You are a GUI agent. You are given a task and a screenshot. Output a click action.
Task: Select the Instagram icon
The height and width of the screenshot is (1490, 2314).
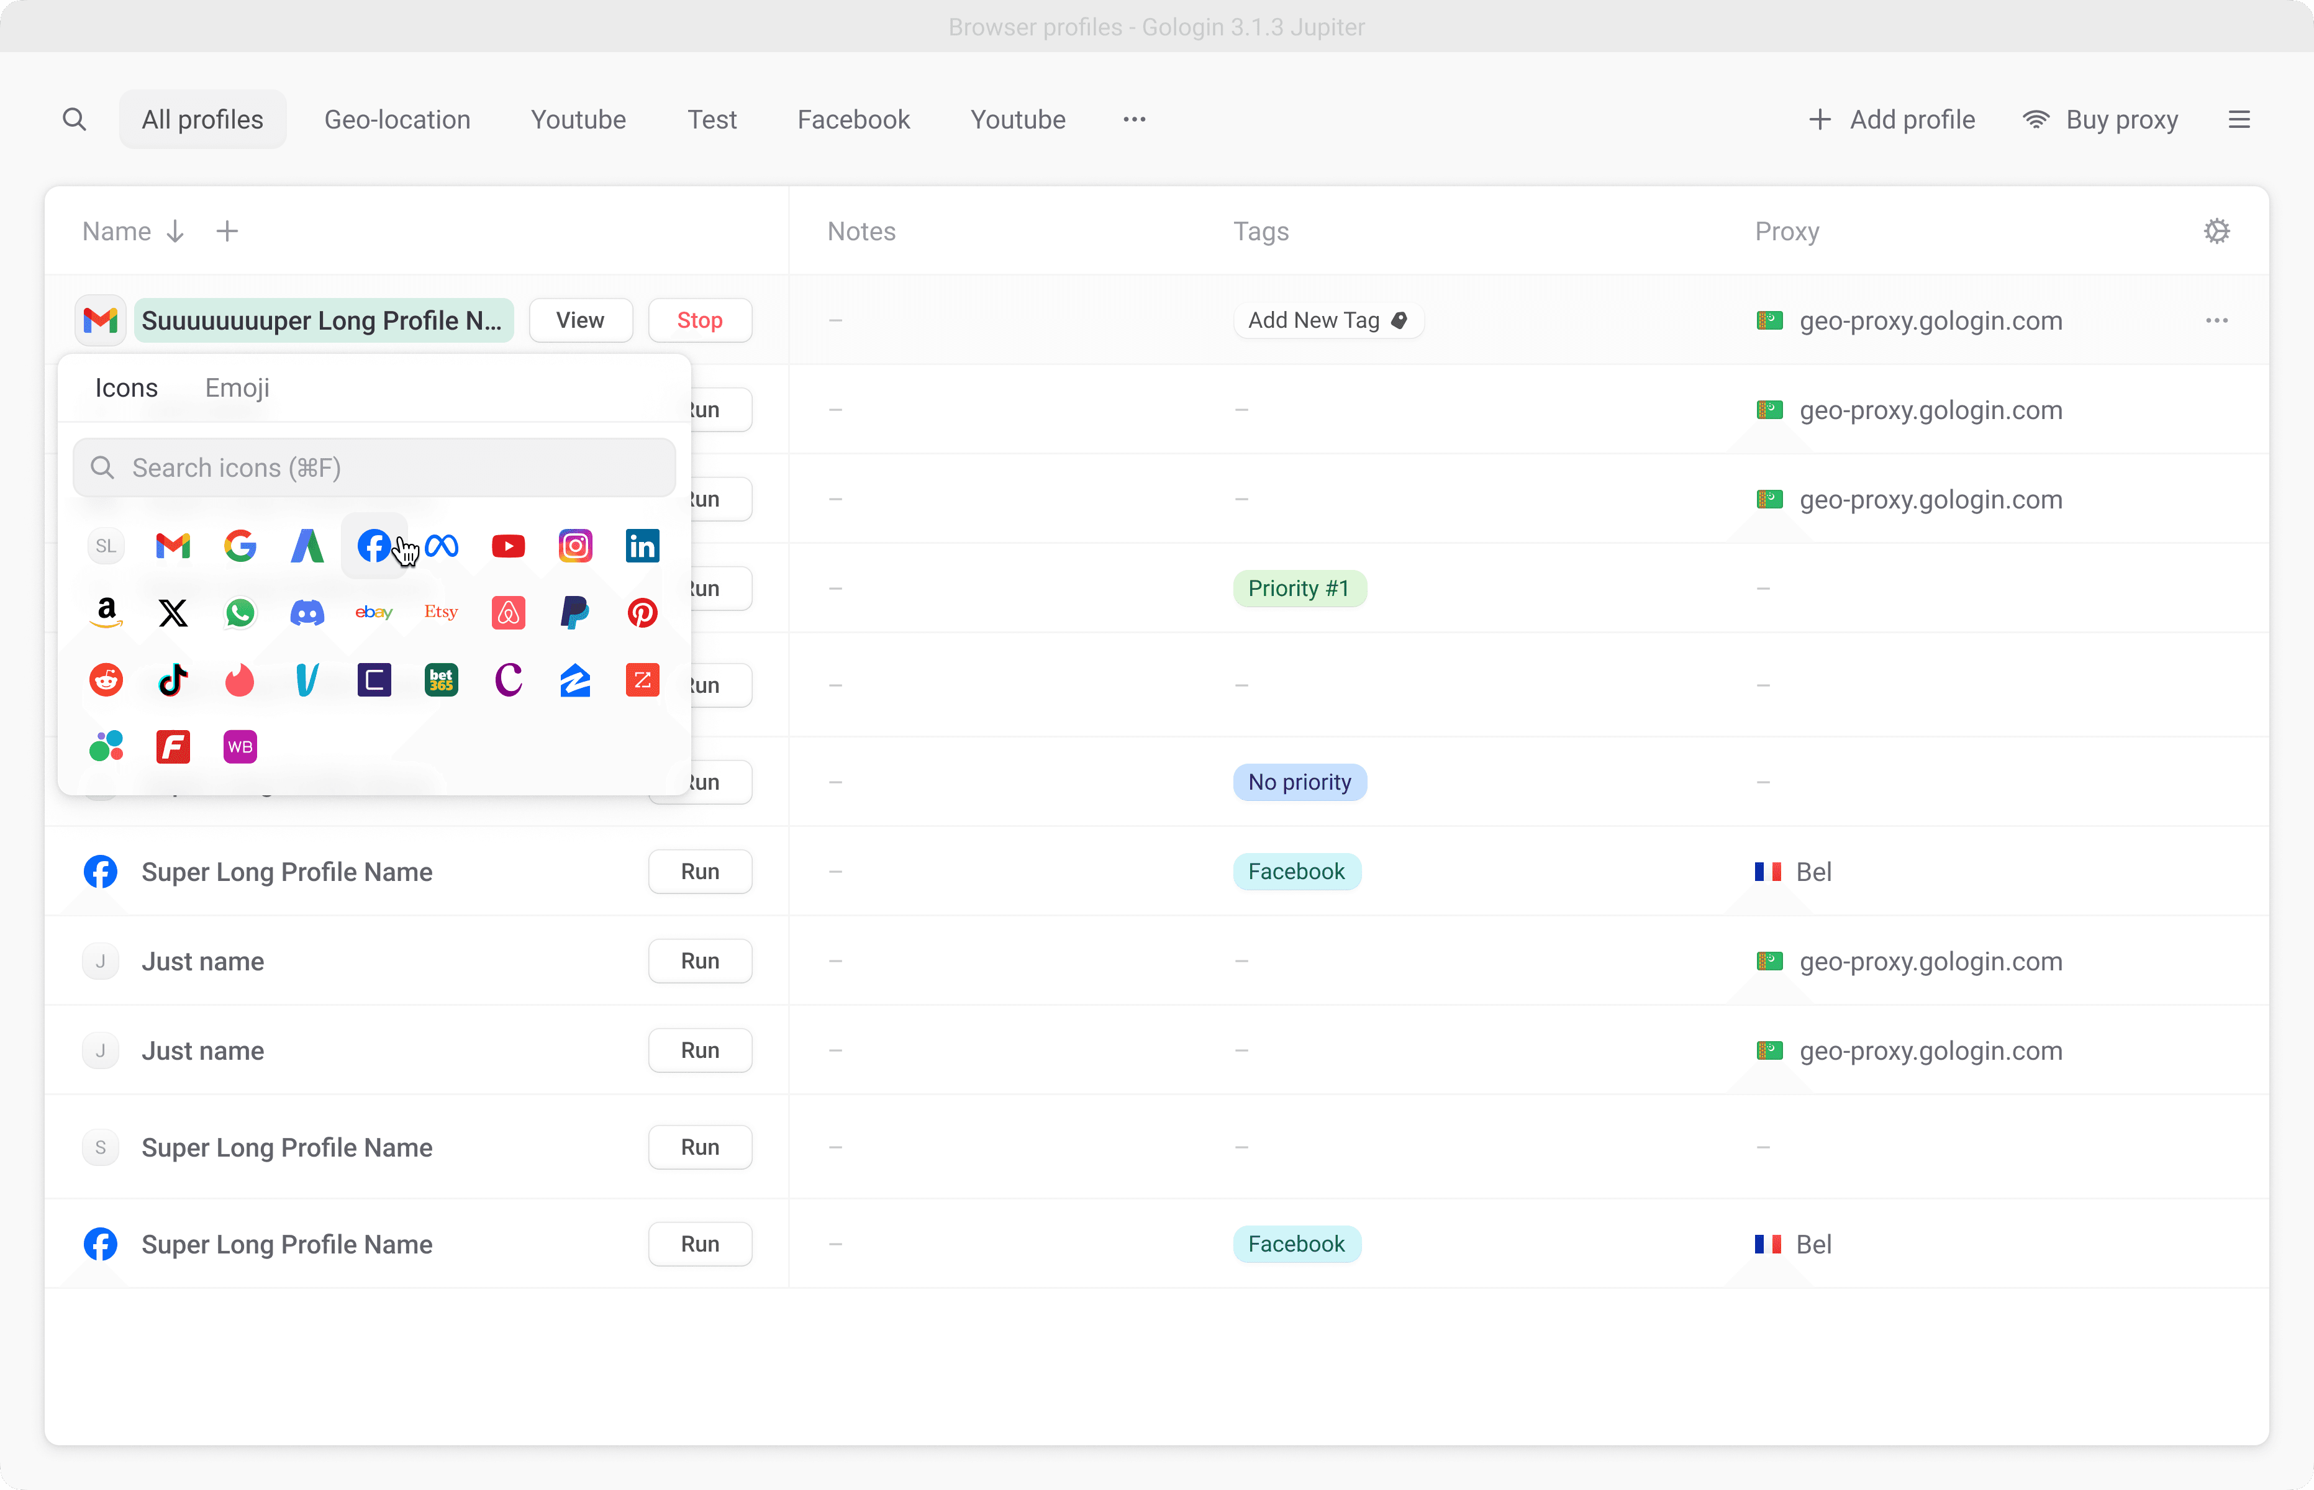[x=575, y=546]
